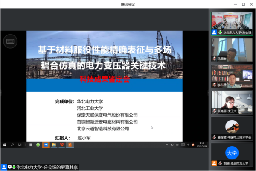Click the red WPS icon in the taskbar
The image size is (256, 171).
(62, 144)
